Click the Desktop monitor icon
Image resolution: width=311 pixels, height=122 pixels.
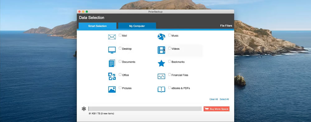[x=112, y=50]
